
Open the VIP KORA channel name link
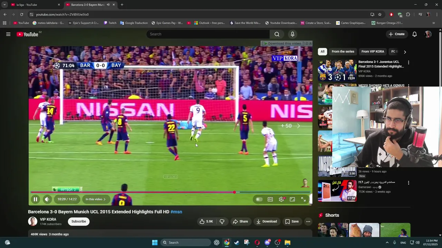48,219
